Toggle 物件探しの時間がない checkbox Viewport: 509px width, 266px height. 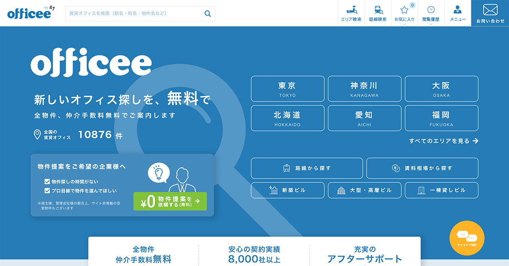(x=48, y=181)
